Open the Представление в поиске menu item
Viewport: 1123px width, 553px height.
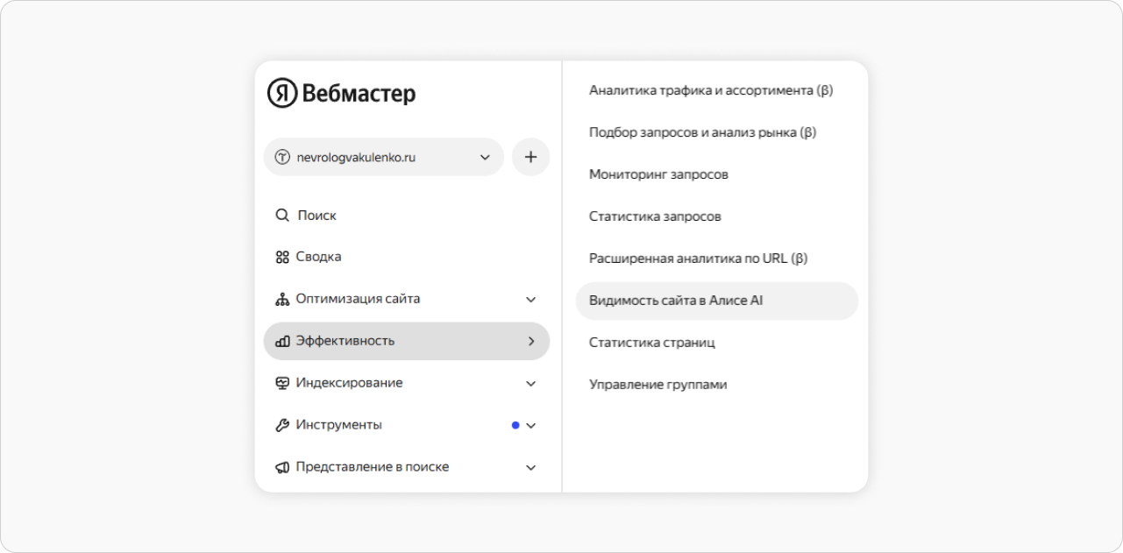tap(407, 467)
